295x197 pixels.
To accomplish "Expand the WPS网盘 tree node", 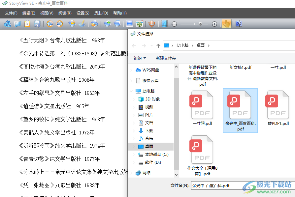I will point(131,70).
